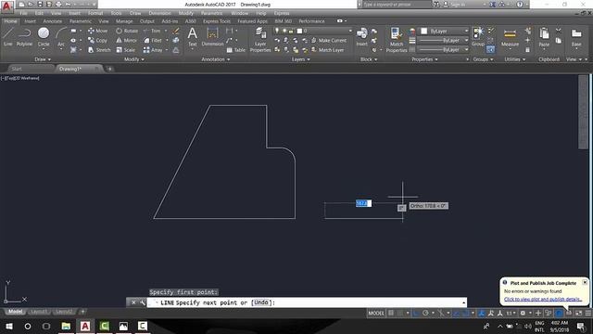Screen dimensions: 593x334
Task: Choose the Array command
Action: [x=153, y=49]
